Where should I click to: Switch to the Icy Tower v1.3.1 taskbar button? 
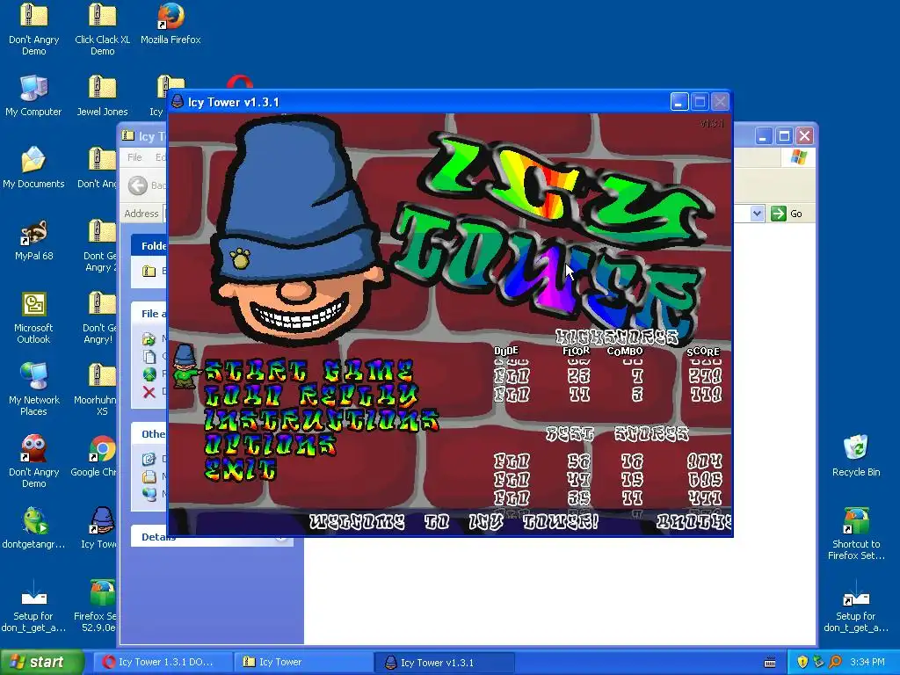(444, 663)
